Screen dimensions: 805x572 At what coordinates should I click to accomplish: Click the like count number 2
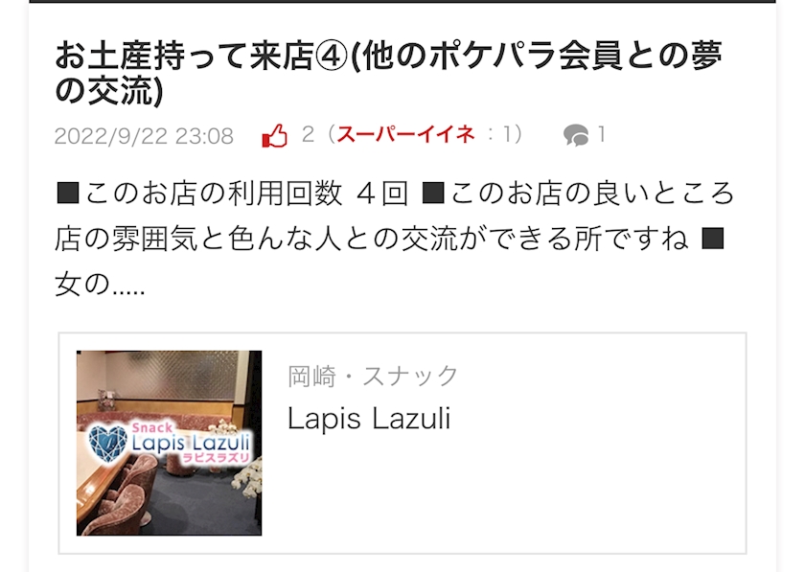(x=308, y=134)
